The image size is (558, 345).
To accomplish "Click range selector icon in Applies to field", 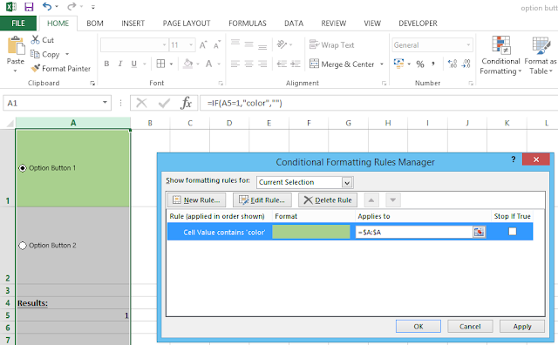I will (x=479, y=232).
